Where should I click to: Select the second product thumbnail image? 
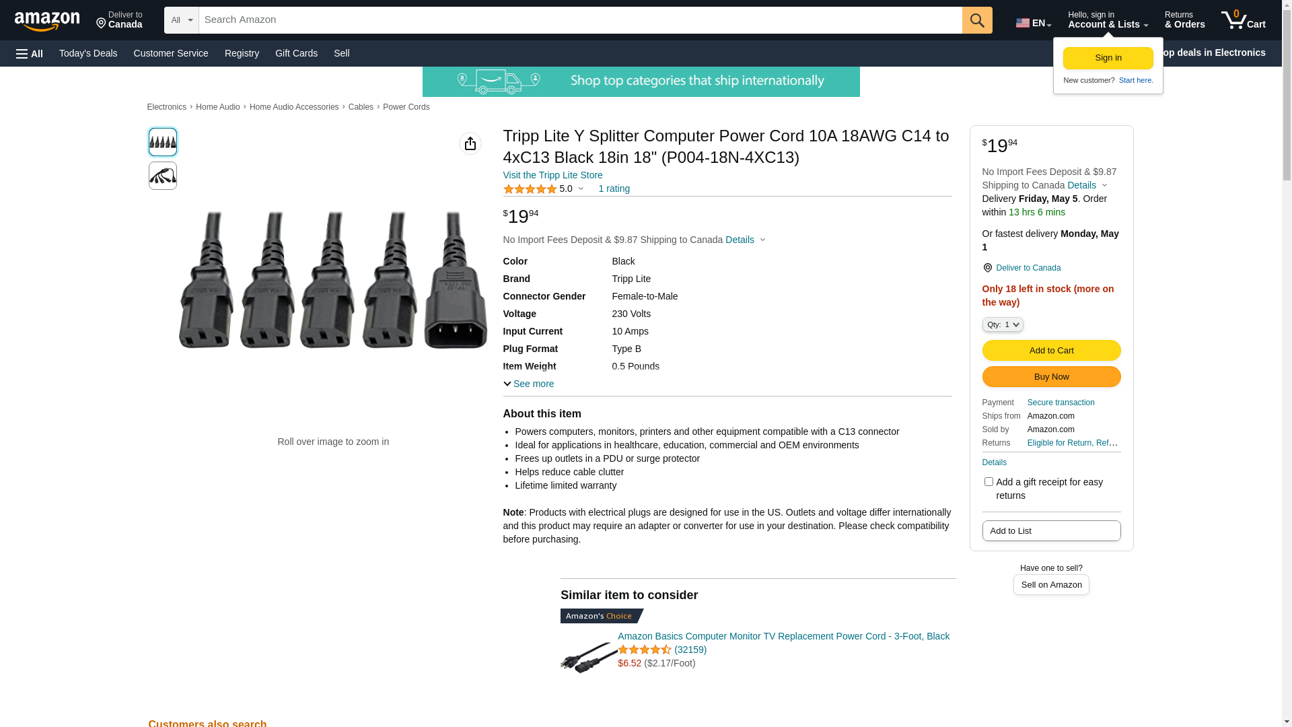tap(163, 176)
